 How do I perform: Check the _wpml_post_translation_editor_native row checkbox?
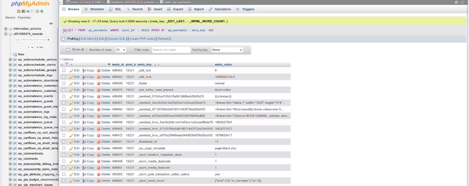point(64,174)
